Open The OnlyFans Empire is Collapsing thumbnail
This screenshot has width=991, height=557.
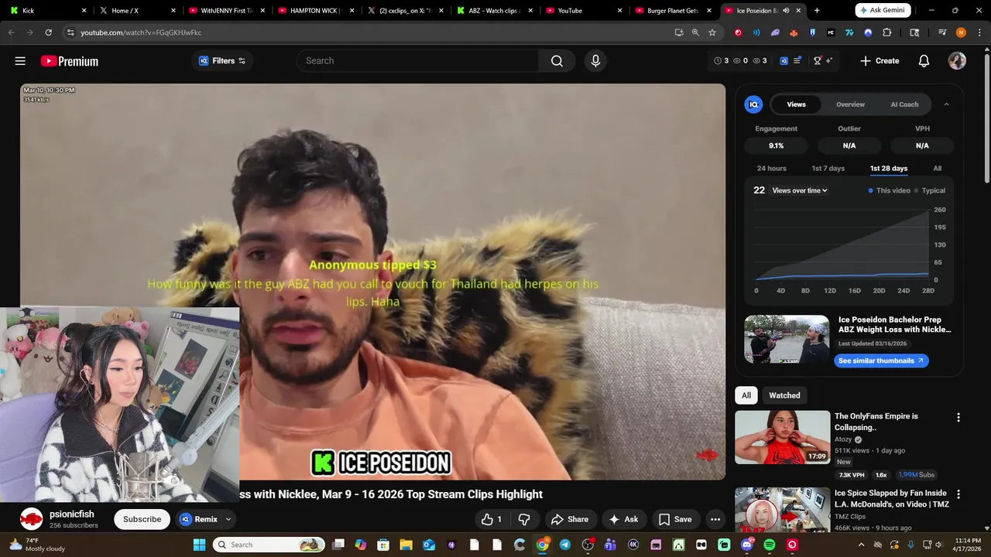[x=782, y=437]
